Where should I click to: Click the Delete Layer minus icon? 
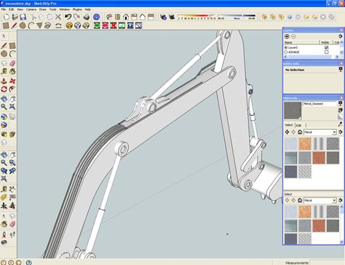[294, 36]
